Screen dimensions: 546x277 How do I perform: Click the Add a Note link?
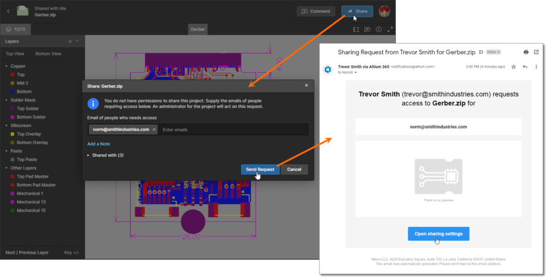pos(99,144)
